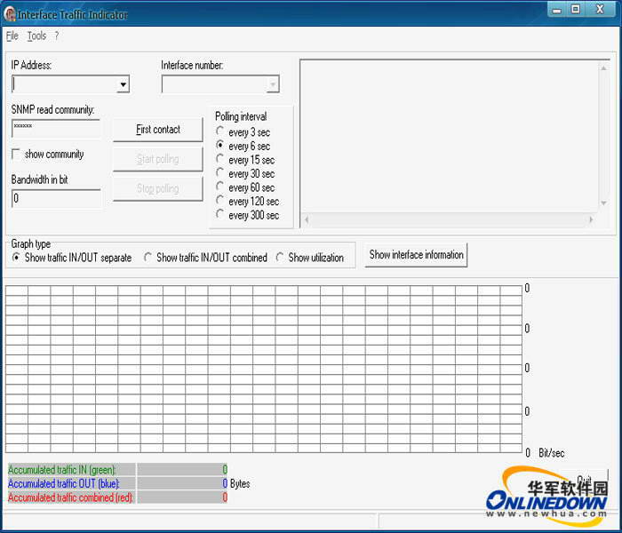Click the info panel scroll left arrow
The image size is (622, 533).
coord(307,219)
